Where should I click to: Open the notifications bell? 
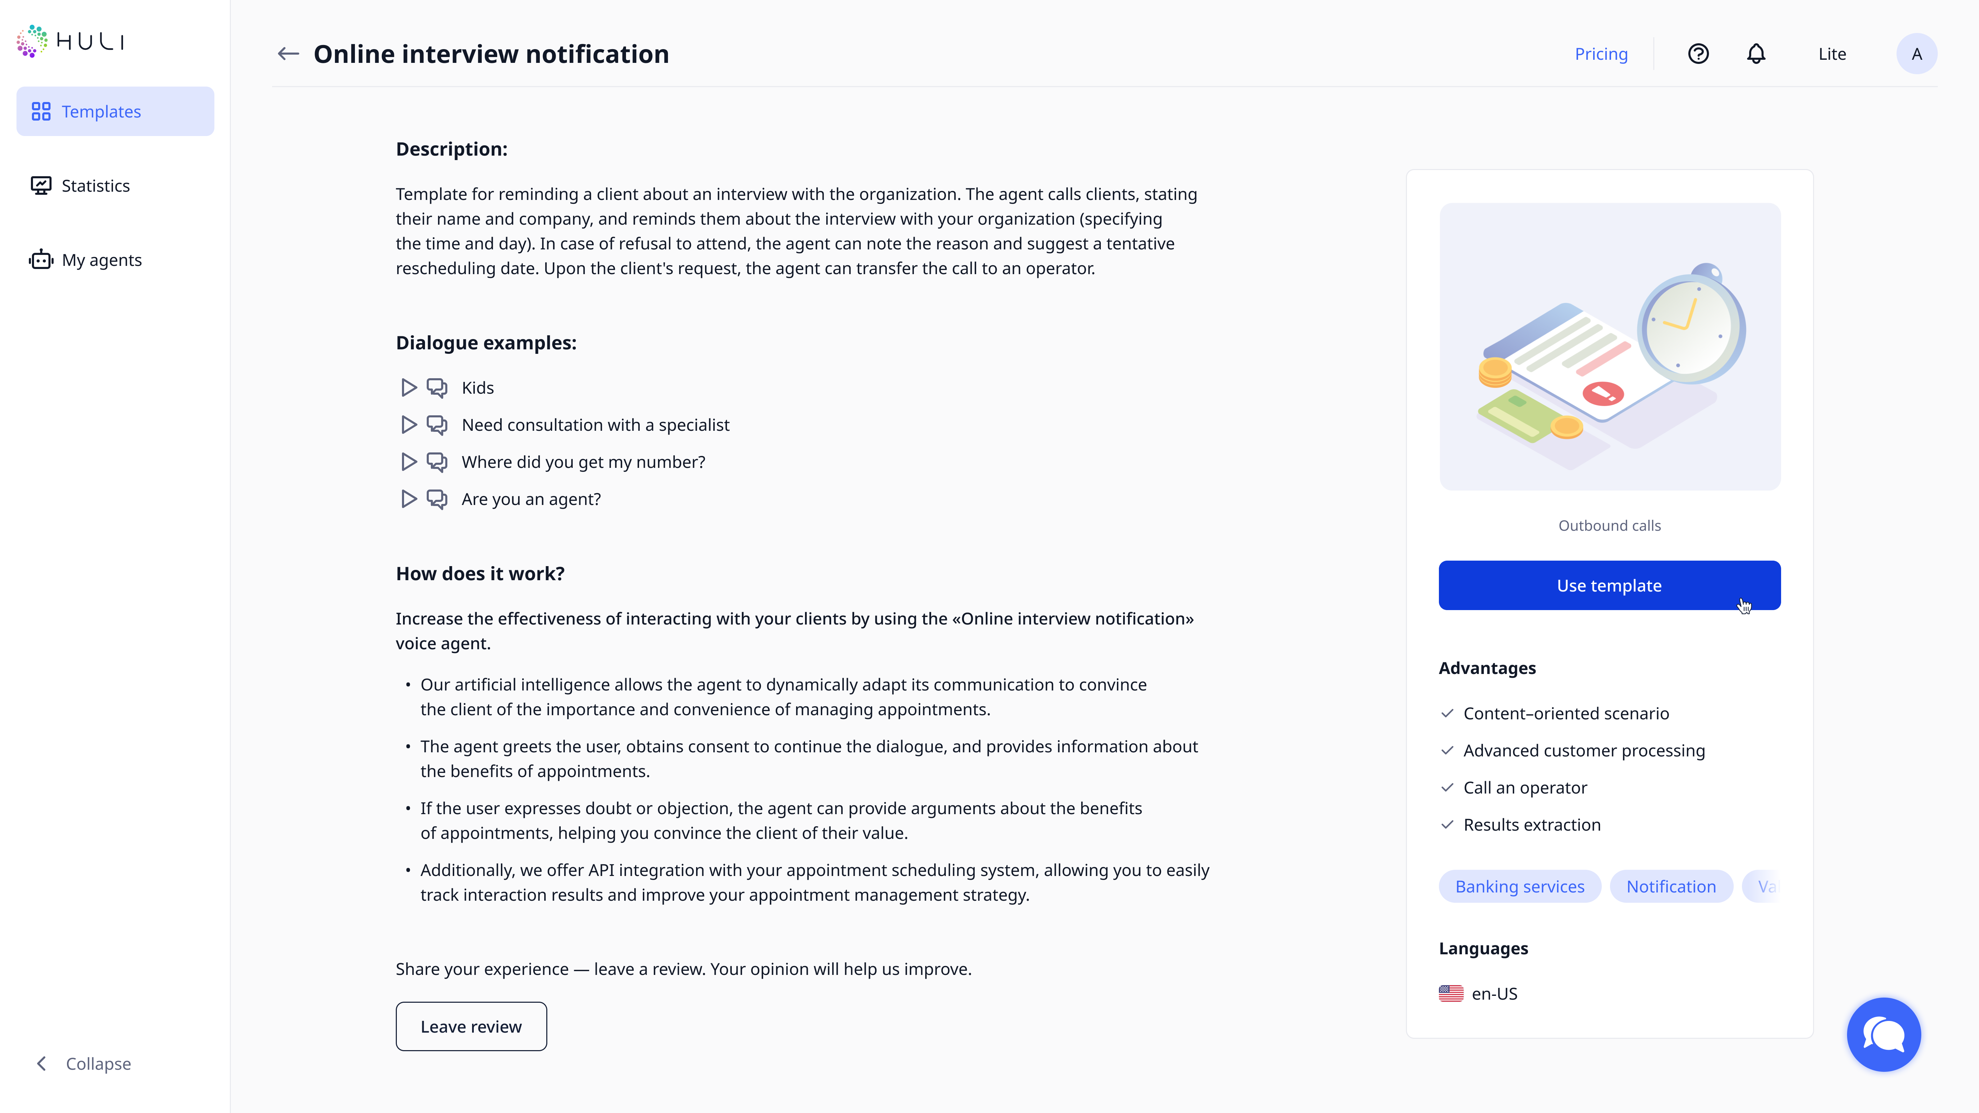[1756, 54]
